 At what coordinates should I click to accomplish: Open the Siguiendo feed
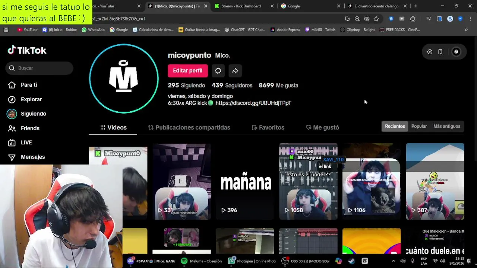[x=27, y=114]
